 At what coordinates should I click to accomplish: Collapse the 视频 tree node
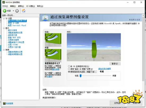[4, 50]
